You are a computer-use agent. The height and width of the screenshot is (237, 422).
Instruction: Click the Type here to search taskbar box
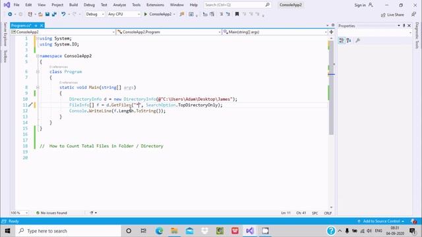68,231
